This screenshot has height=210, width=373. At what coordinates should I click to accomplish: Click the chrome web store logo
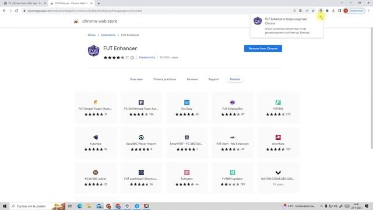[x=76, y=22]
